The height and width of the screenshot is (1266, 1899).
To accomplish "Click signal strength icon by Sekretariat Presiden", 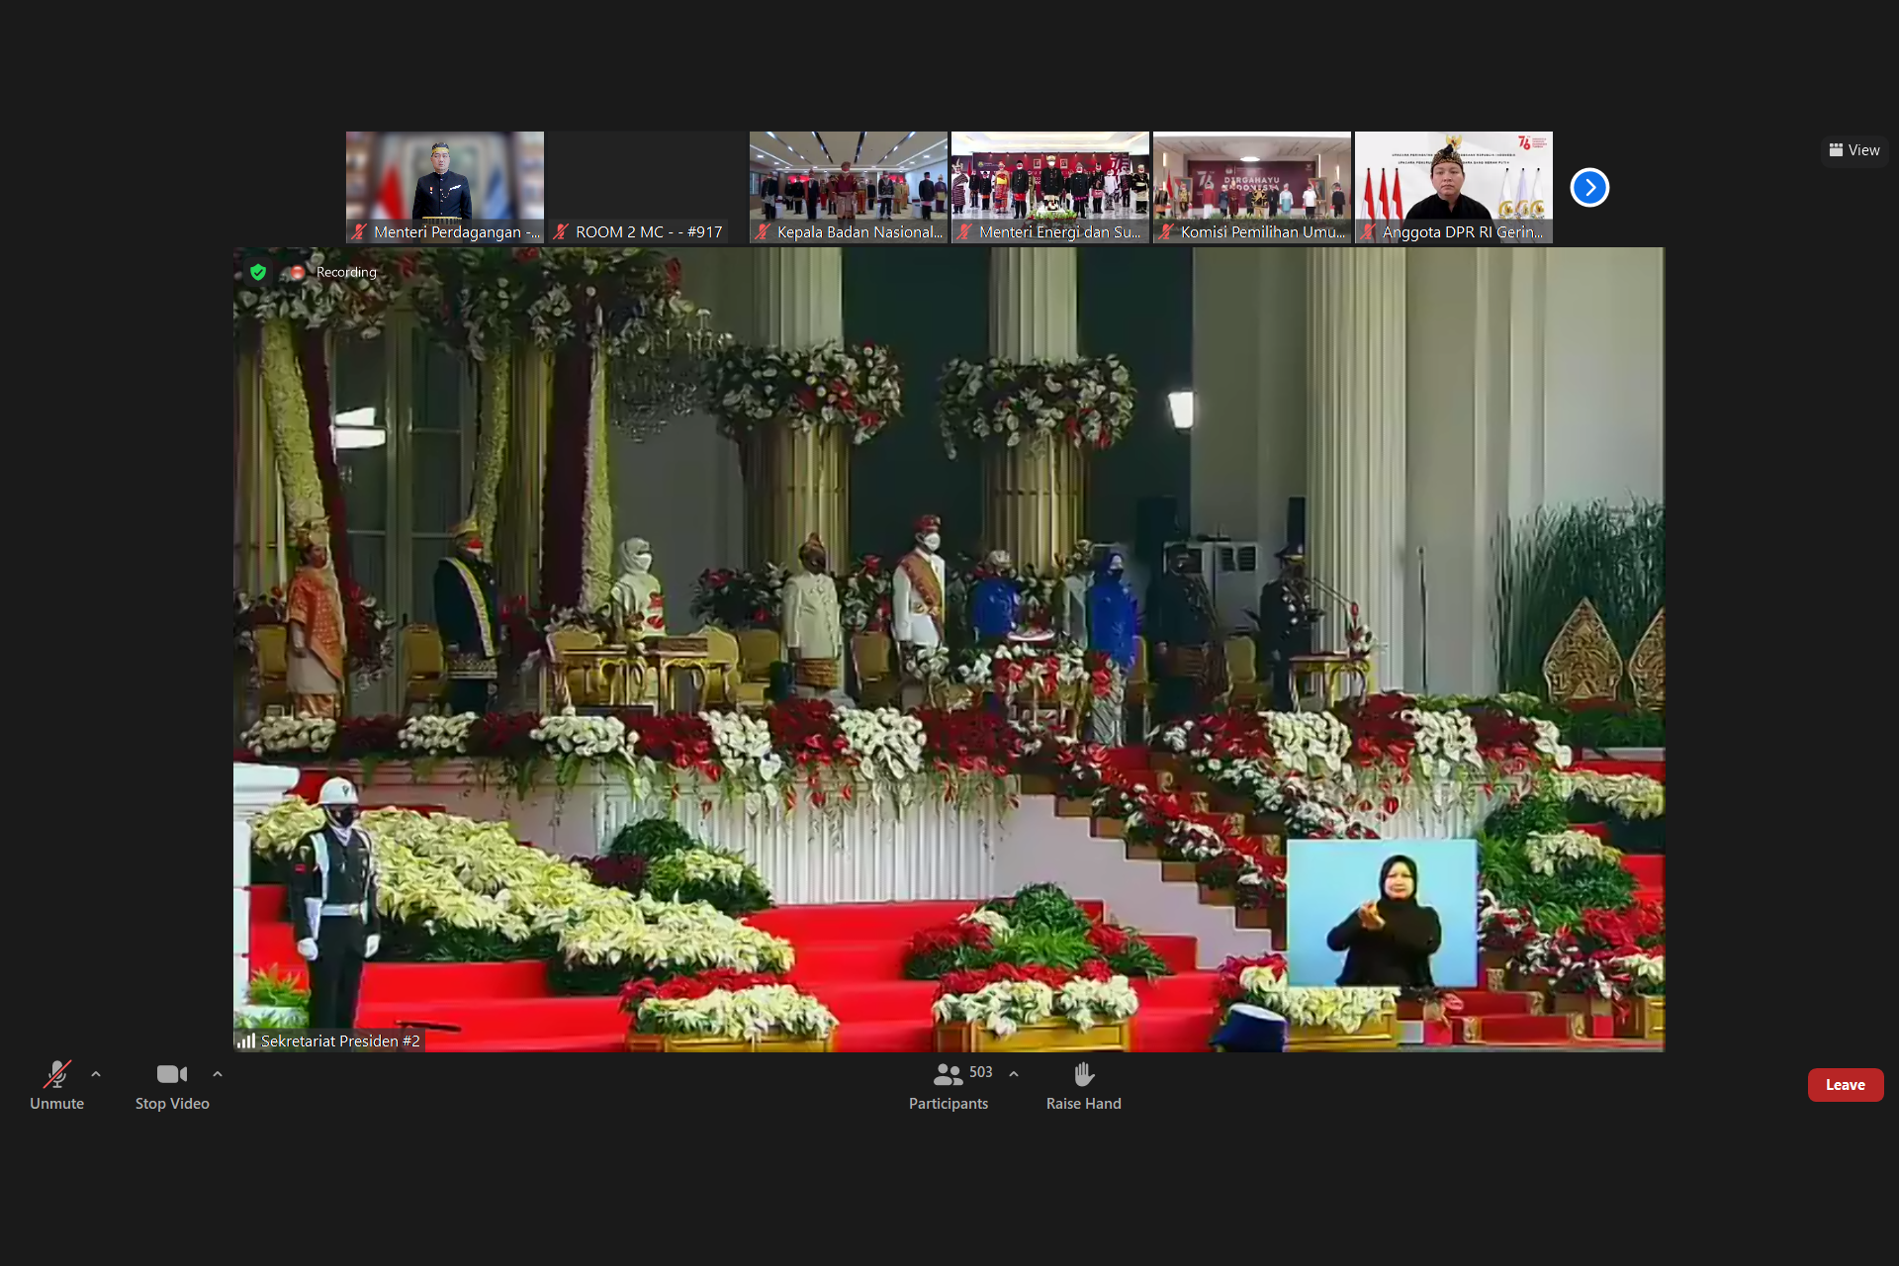I will (246, 1040).
